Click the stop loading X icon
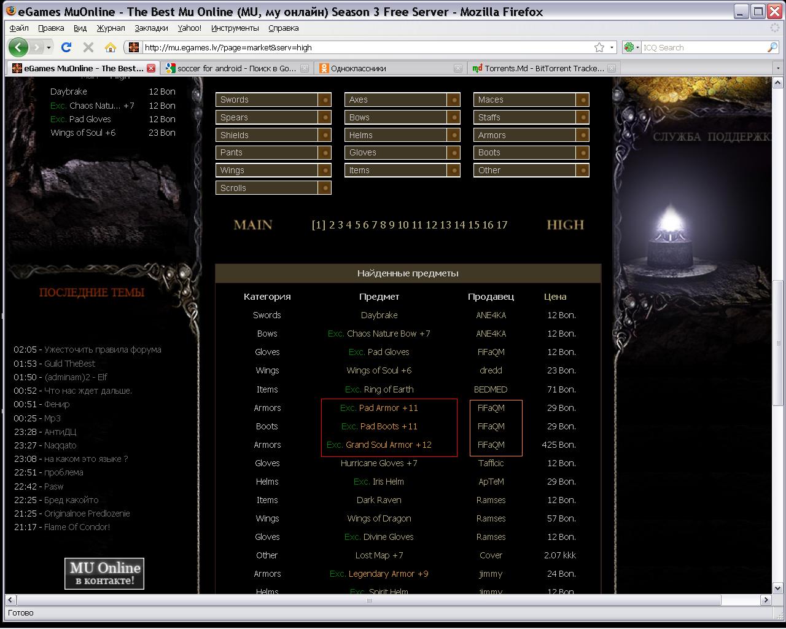 click(88, 47)
